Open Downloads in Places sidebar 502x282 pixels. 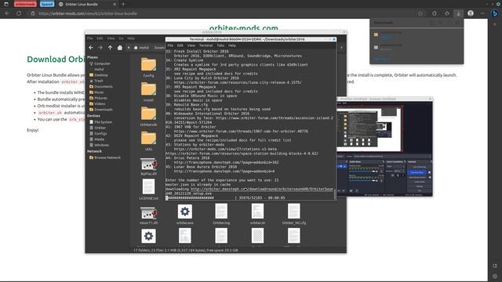101,110
